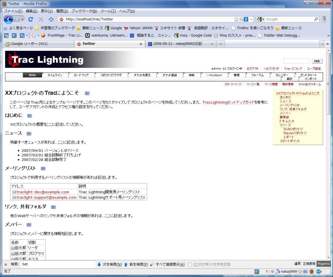Select Migemo search mode
This screenshot has width=333, height=277.
click(323, 264)
